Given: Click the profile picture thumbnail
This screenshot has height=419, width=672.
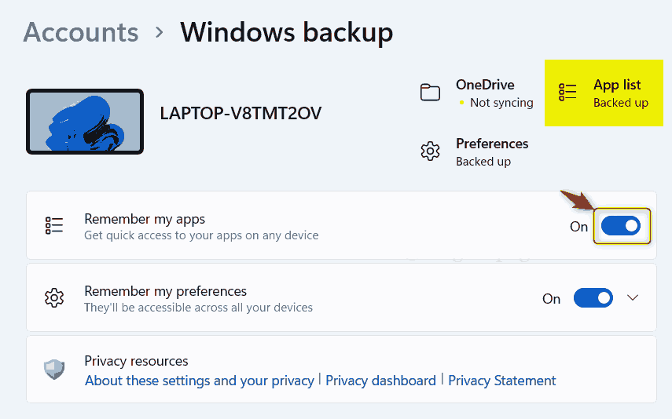Looking at the screenshot, I should coord(85,122).
